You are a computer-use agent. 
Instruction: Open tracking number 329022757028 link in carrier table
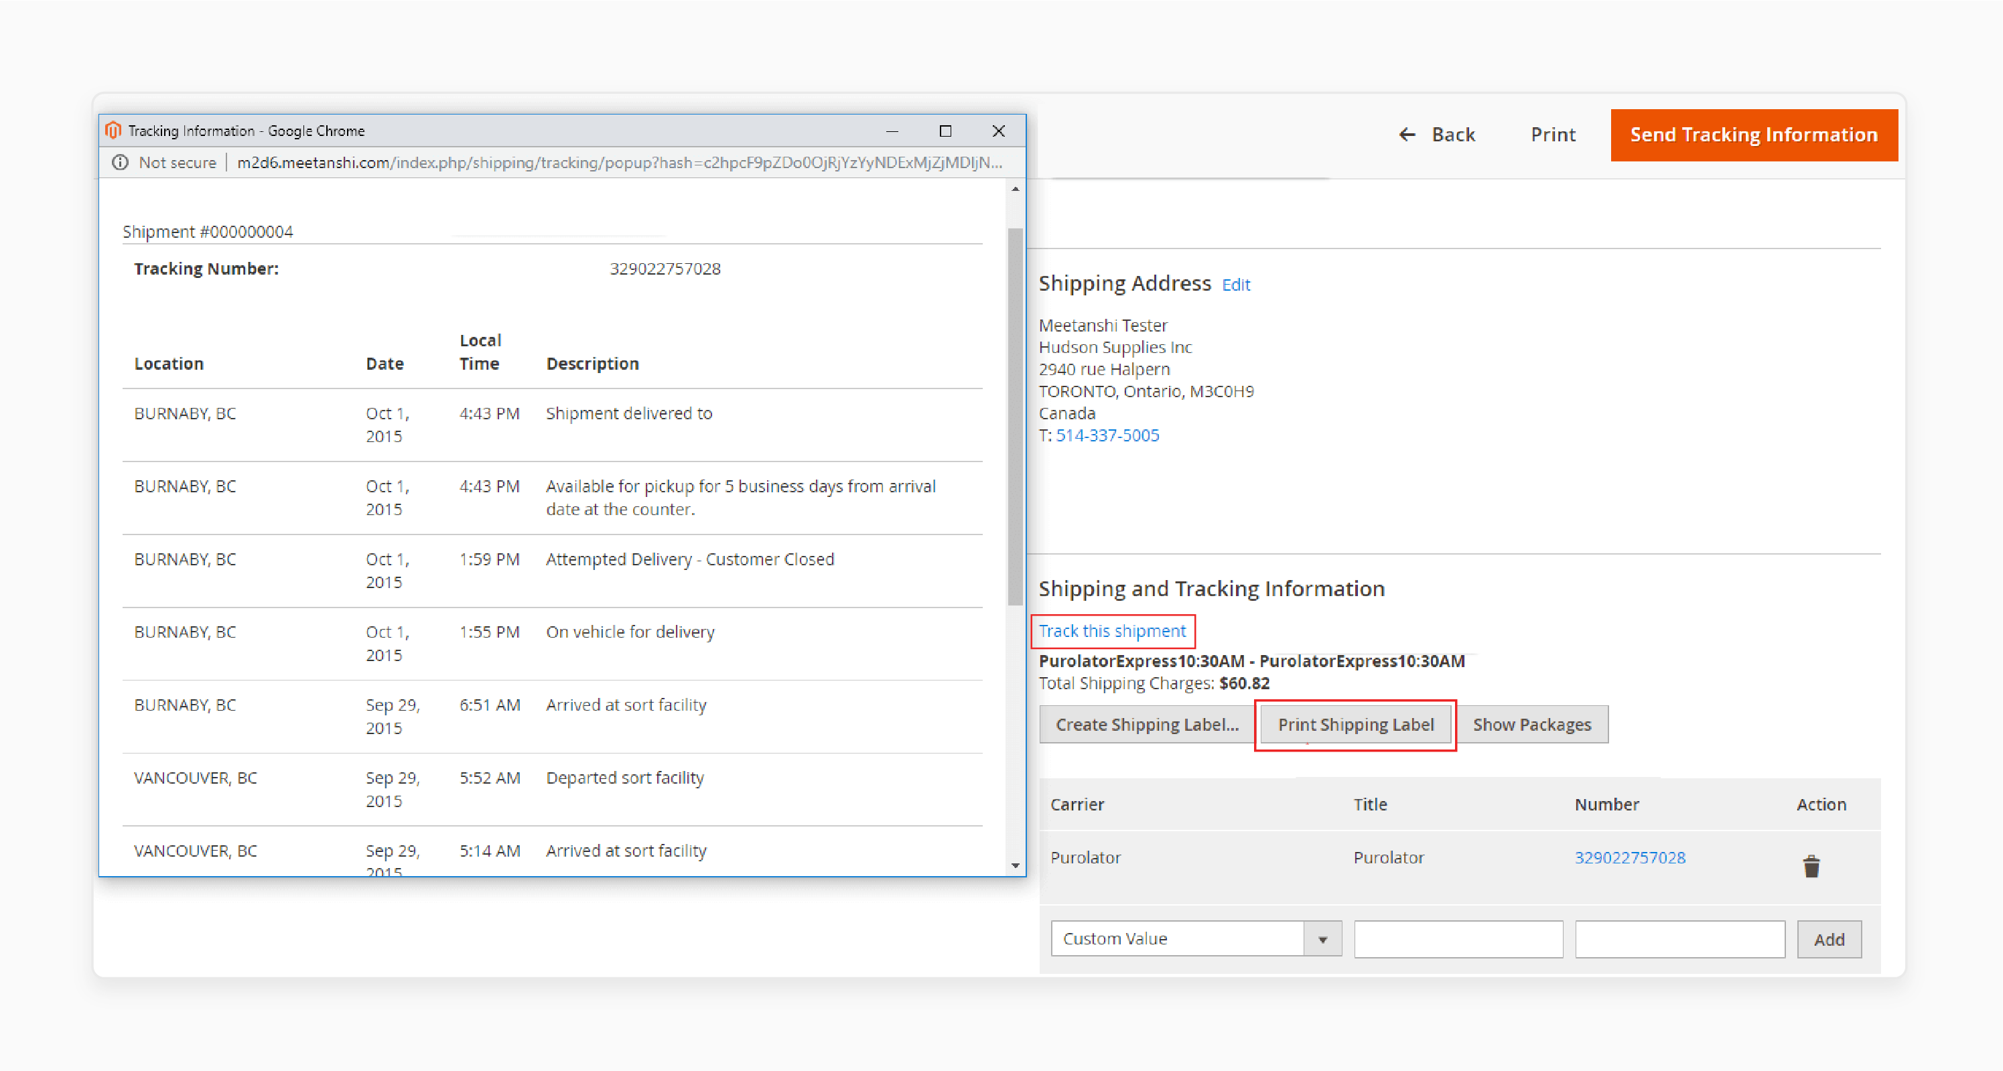pos(1630,857)
